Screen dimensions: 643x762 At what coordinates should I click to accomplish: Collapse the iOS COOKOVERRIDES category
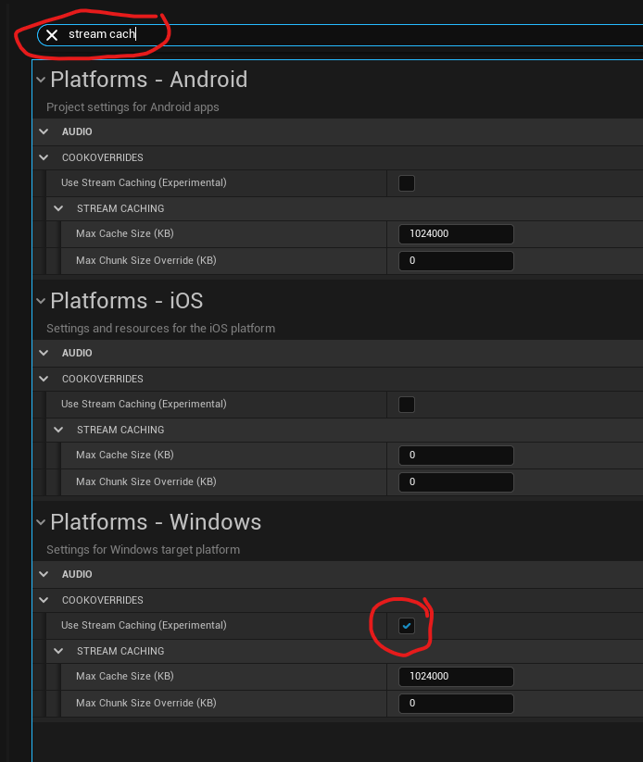44,379
